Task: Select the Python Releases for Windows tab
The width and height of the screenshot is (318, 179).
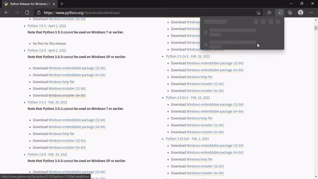Action: 30,4
